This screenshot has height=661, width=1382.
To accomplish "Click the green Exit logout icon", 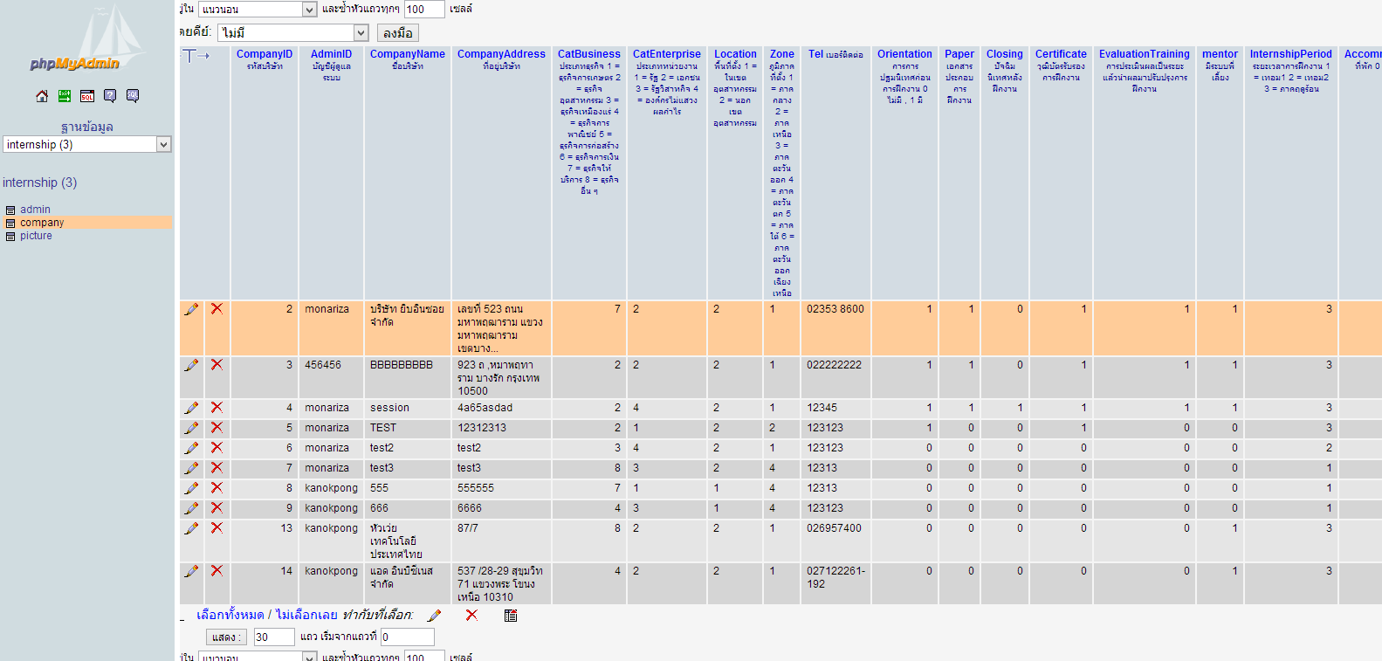I will click(65, 96).
